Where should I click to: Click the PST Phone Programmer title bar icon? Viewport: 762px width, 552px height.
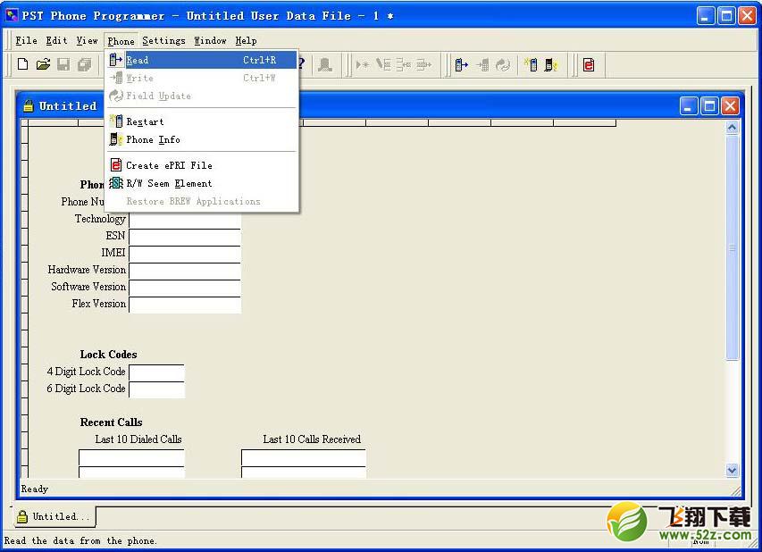[x=12, y=15]
